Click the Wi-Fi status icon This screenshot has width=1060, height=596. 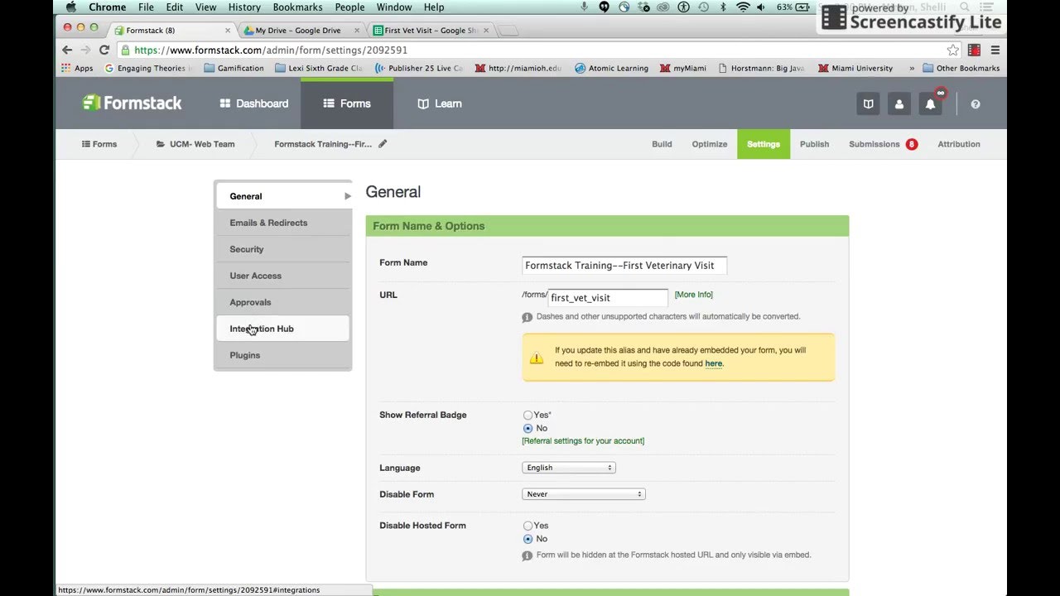(743, 7)
